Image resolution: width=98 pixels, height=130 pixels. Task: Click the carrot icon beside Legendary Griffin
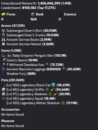[x=52, y=89]
